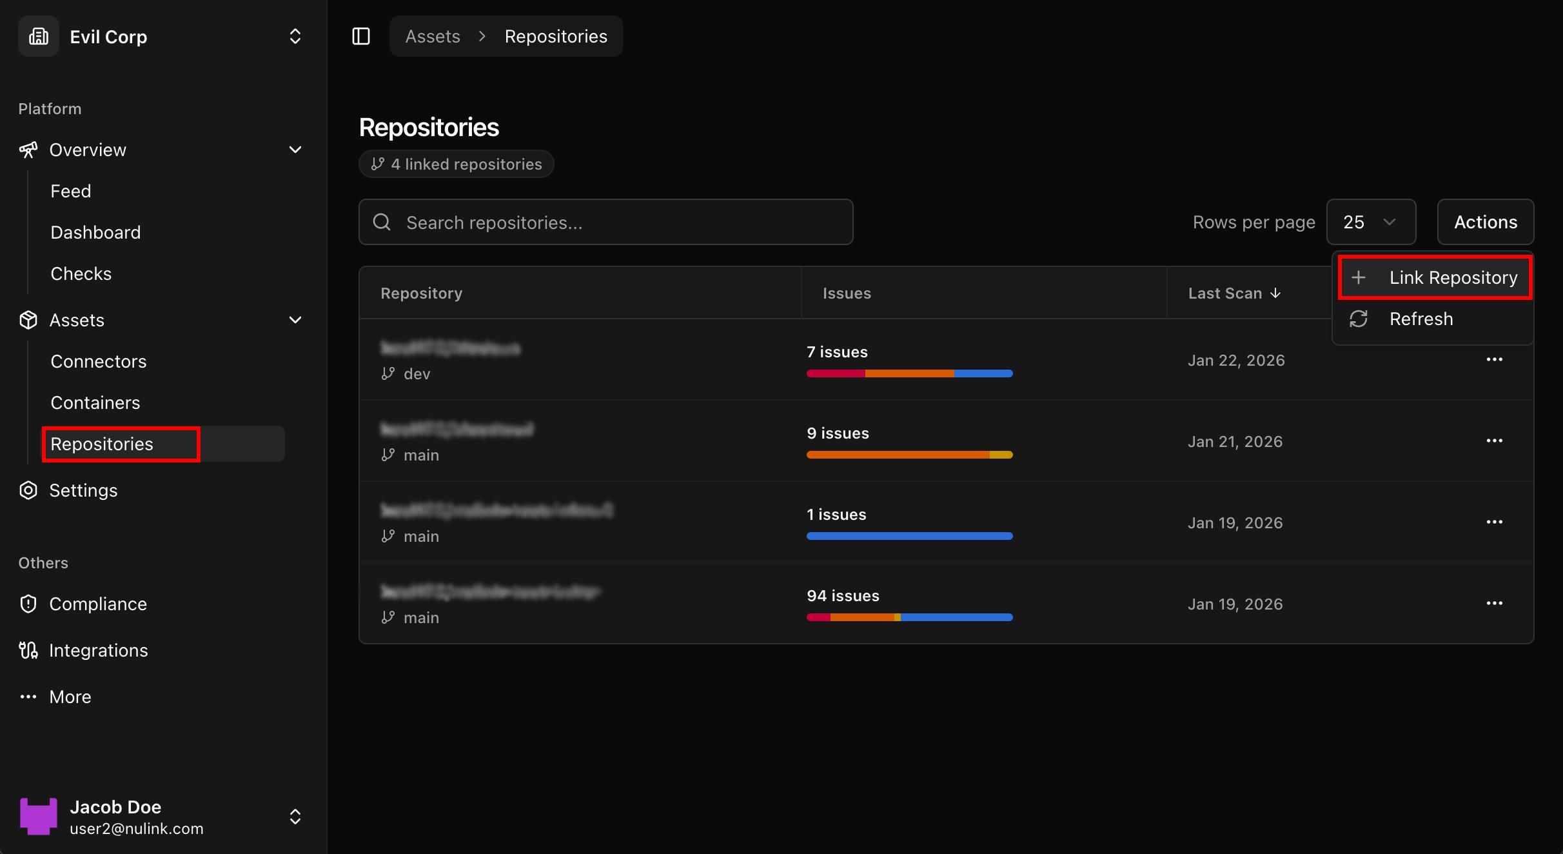Click the Compliance shield icon
This screenshot has height=854, width=1563.
[28, 604]
